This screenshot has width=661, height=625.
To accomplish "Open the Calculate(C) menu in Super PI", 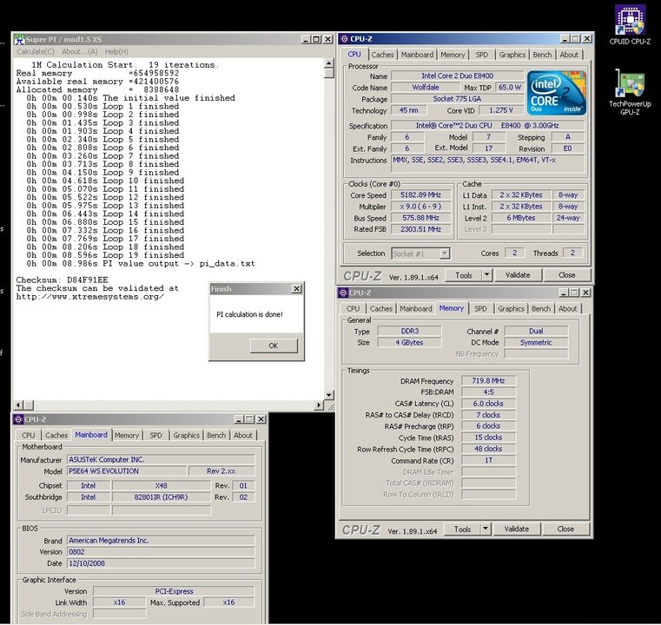I will (x=36, y=51).
